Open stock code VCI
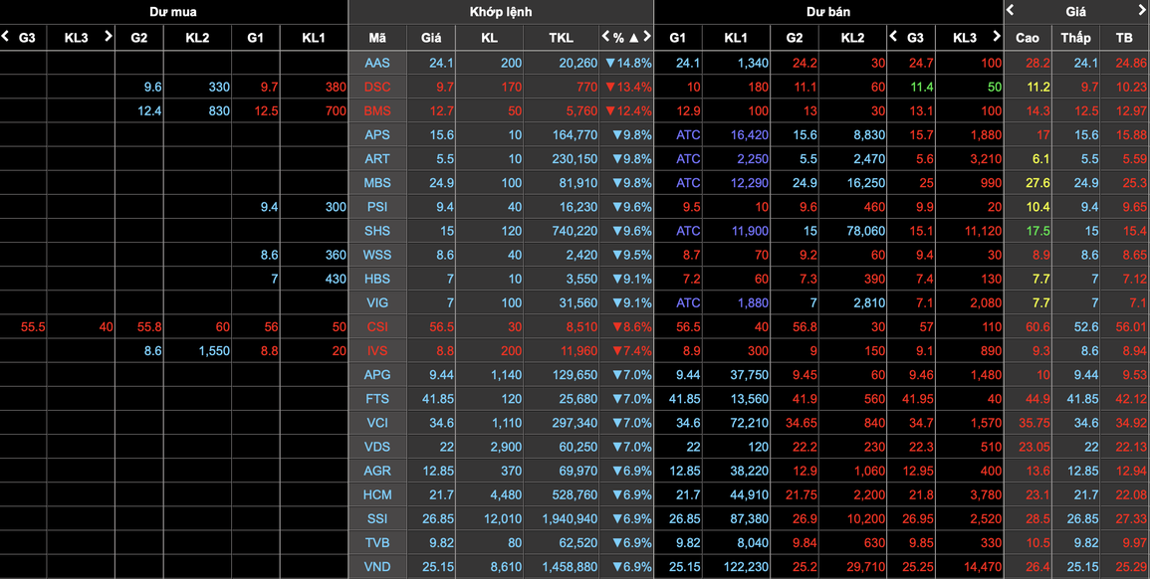 point(377,423)
